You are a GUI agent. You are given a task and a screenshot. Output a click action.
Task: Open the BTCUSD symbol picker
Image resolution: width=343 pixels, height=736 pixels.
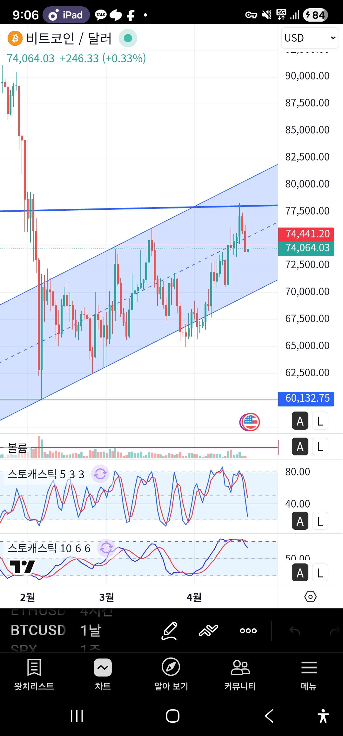point(38,630)
